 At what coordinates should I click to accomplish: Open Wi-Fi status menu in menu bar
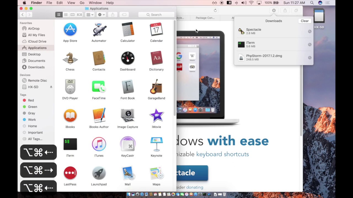pyautogui.click(x=251, y=3)
